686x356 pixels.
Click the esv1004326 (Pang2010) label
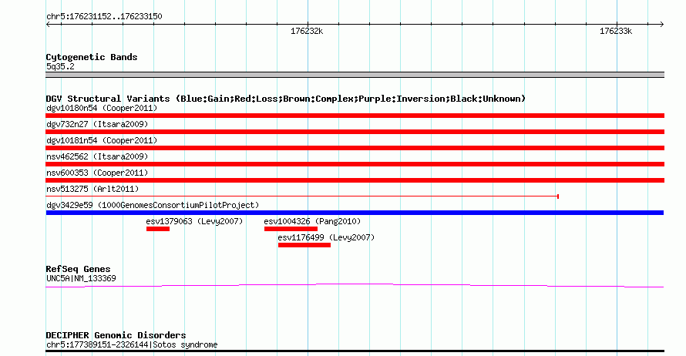(312, 221)
